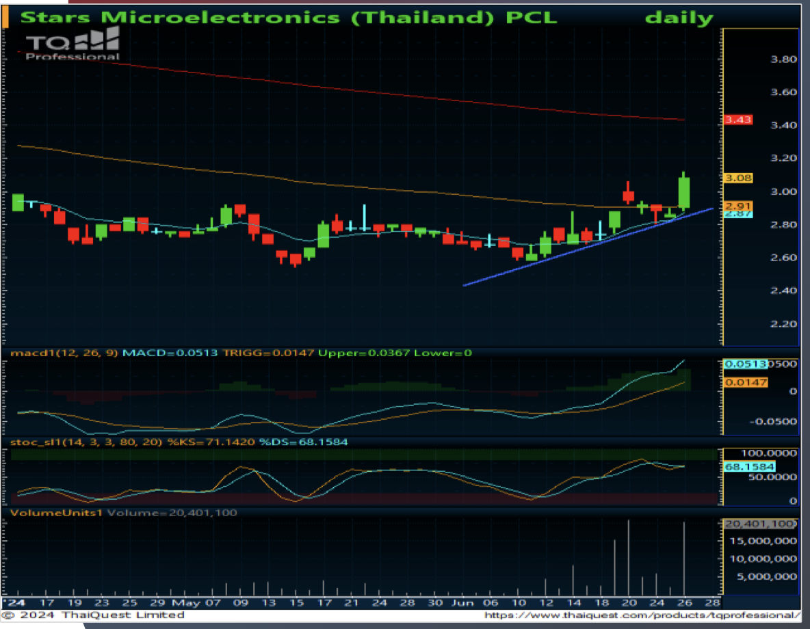
Task: Open the thaiquest.com tqprofessional URL
Action: coord(642,615)
